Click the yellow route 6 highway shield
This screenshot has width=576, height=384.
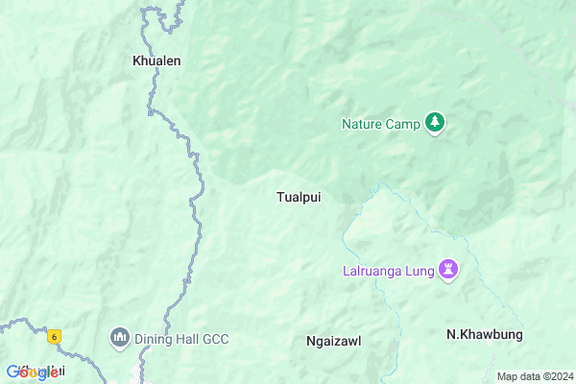pyautogui.click(x=54, y=337)
